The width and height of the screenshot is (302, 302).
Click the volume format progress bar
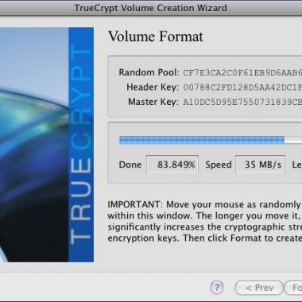tap(211, 140)
